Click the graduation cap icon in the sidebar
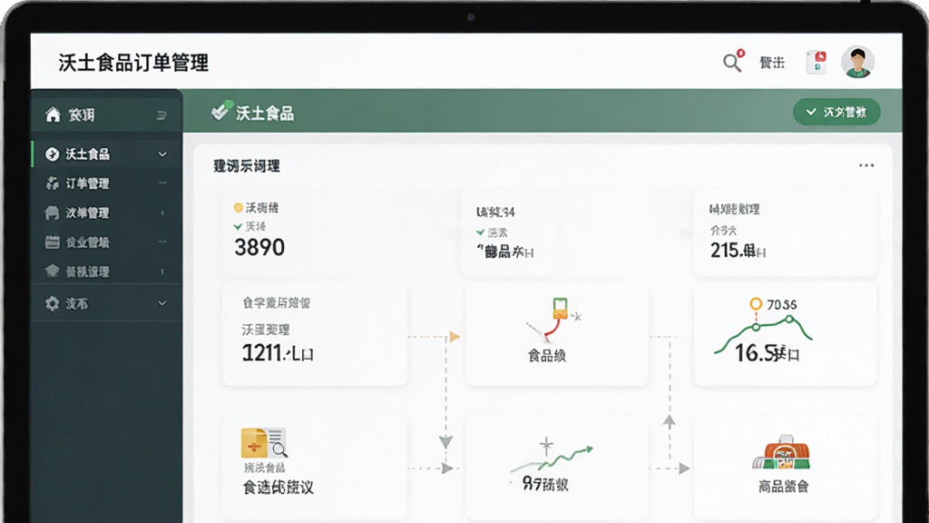The width and height of the screenshot is (929, 523). 52,271
